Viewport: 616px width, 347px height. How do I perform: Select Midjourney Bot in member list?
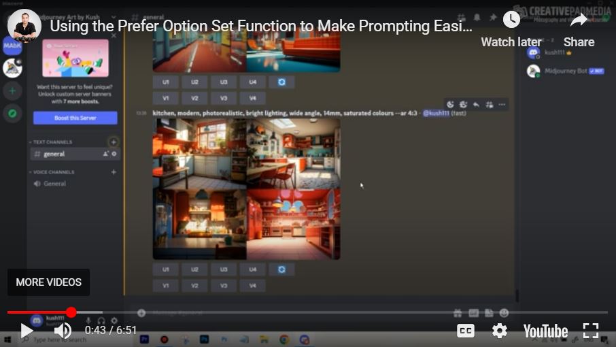click(566, 71)
